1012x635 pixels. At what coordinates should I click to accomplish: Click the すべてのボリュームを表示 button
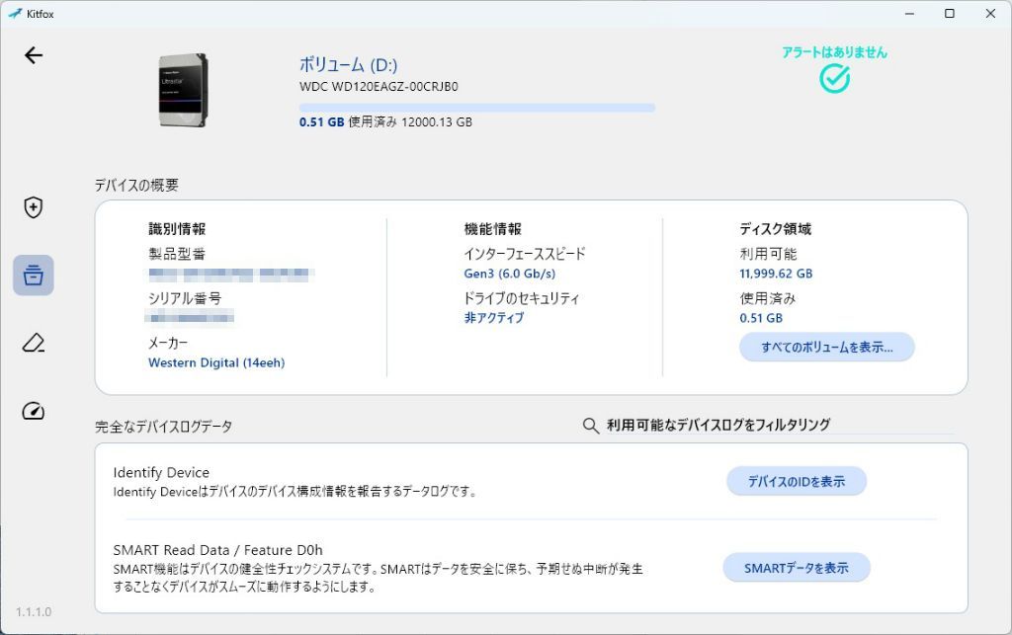click(x=827, y=348)
